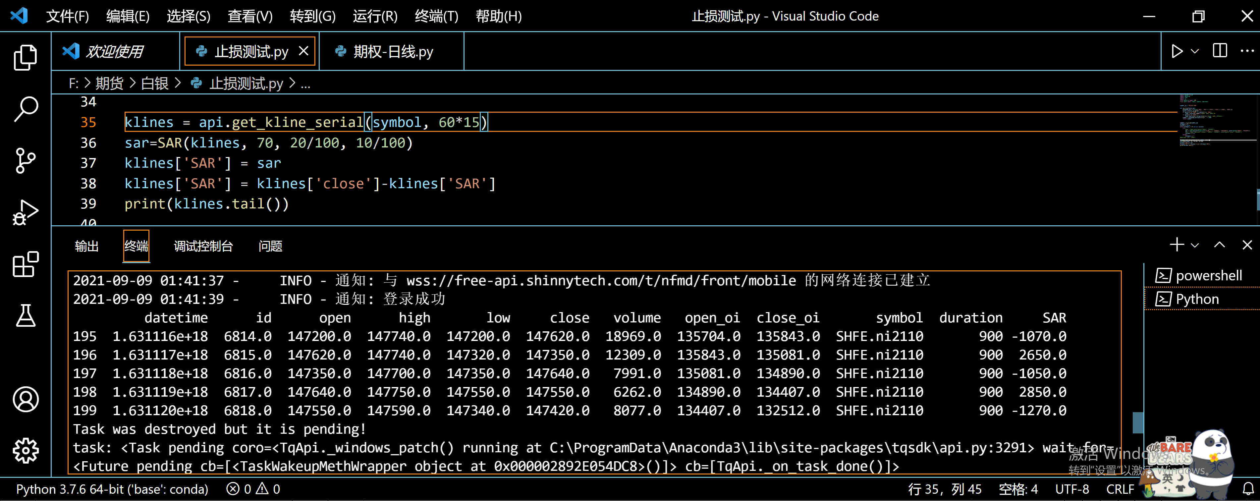Image resolution: width=1260 pixels, height=501 pixels.
Task: Click the terminal scrollbar thumb
Action: pyautogui.click(x=1138, y=422)
